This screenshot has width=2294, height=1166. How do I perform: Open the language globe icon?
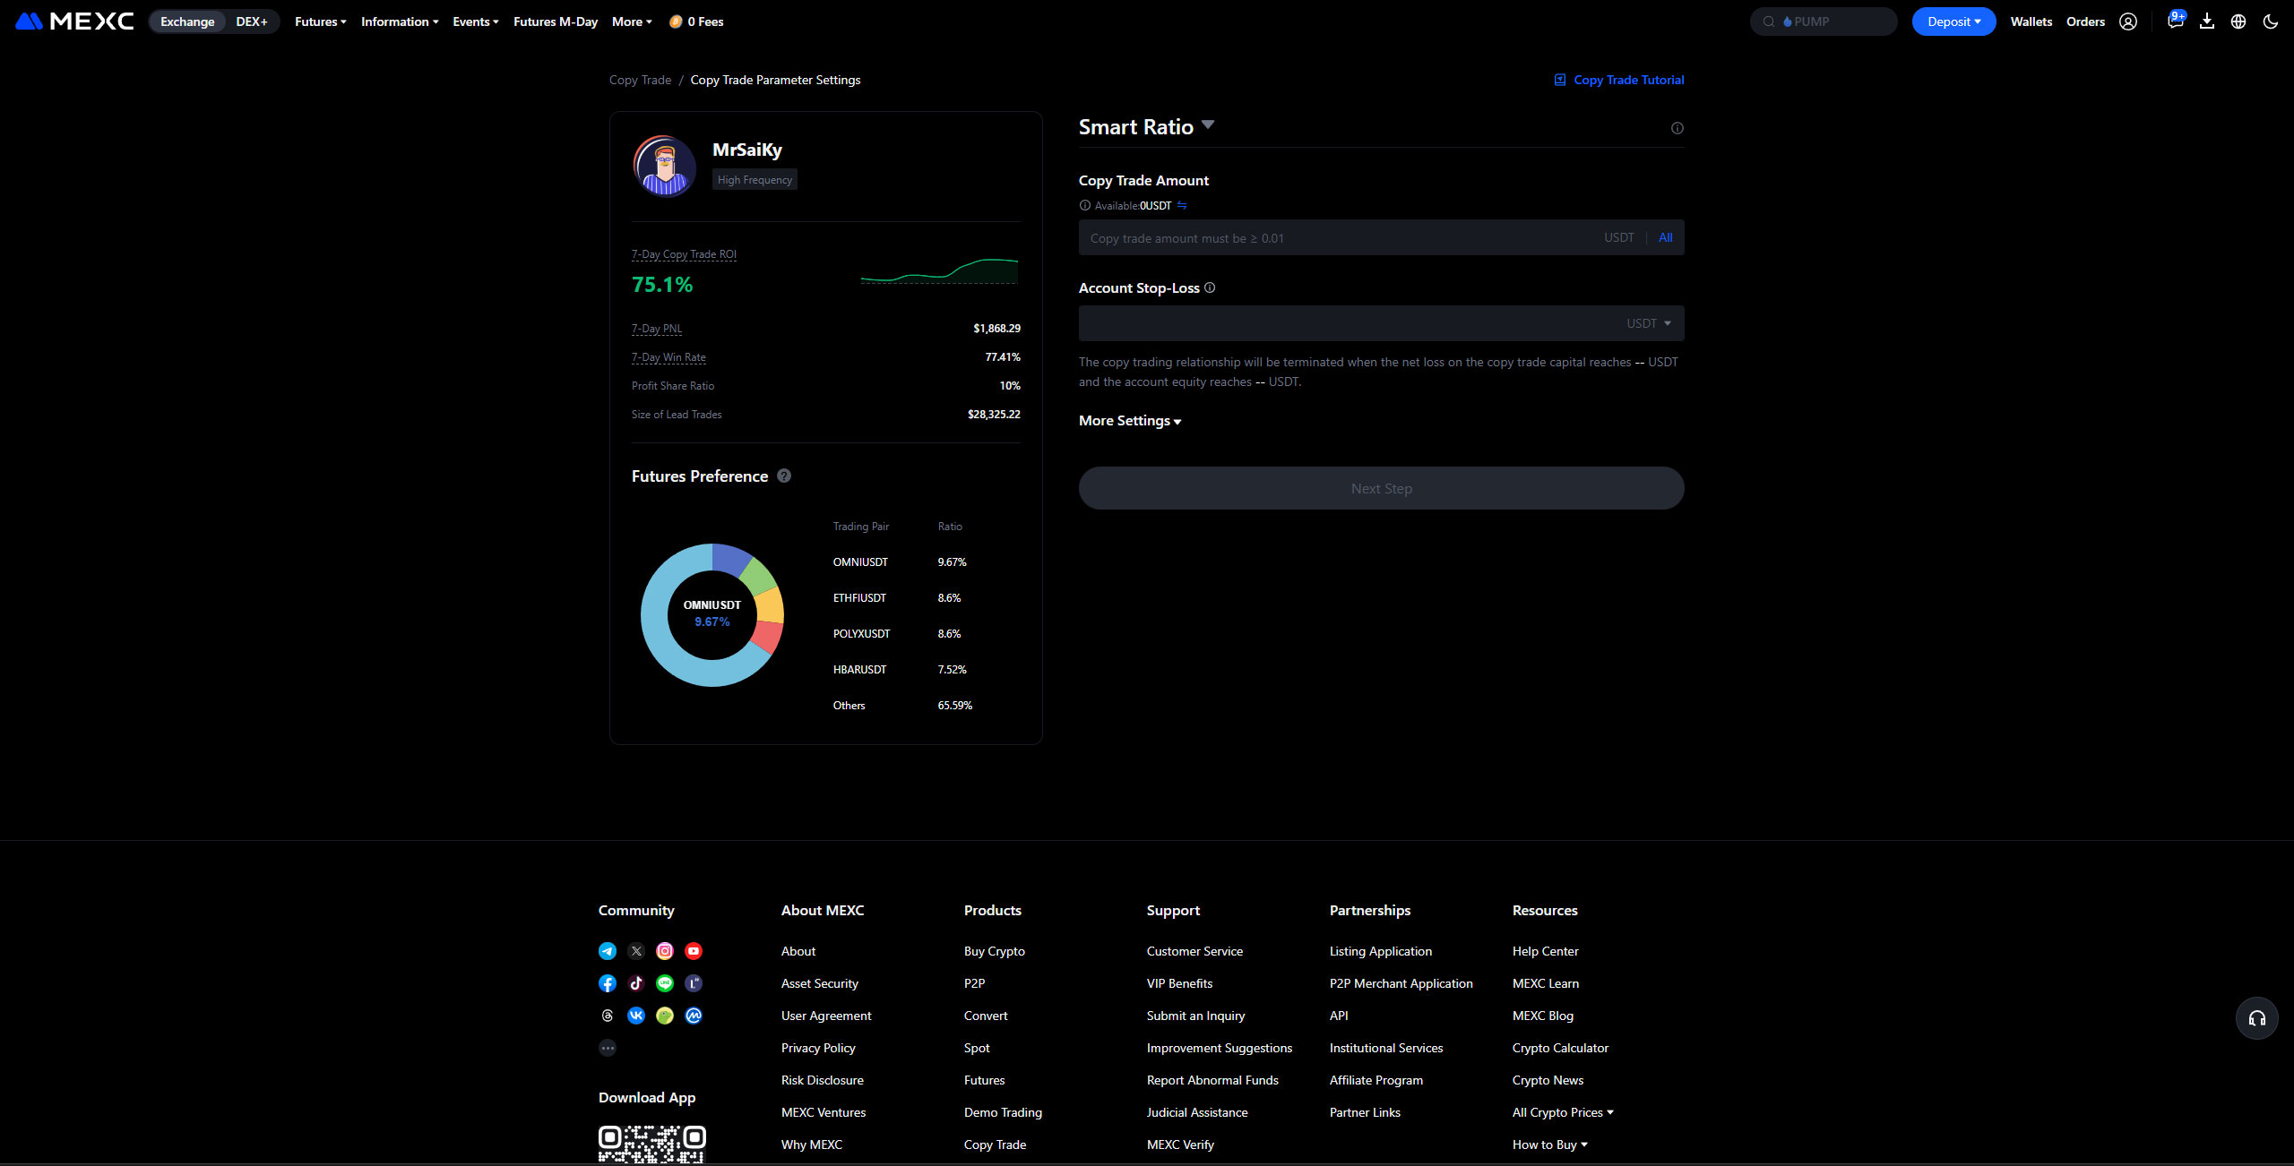2238,21
